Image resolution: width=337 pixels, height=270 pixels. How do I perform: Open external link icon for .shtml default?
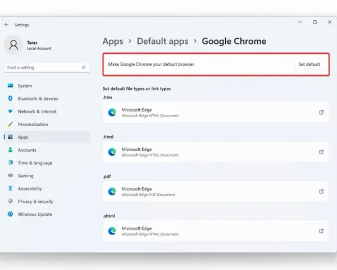(x=321, y=231)
